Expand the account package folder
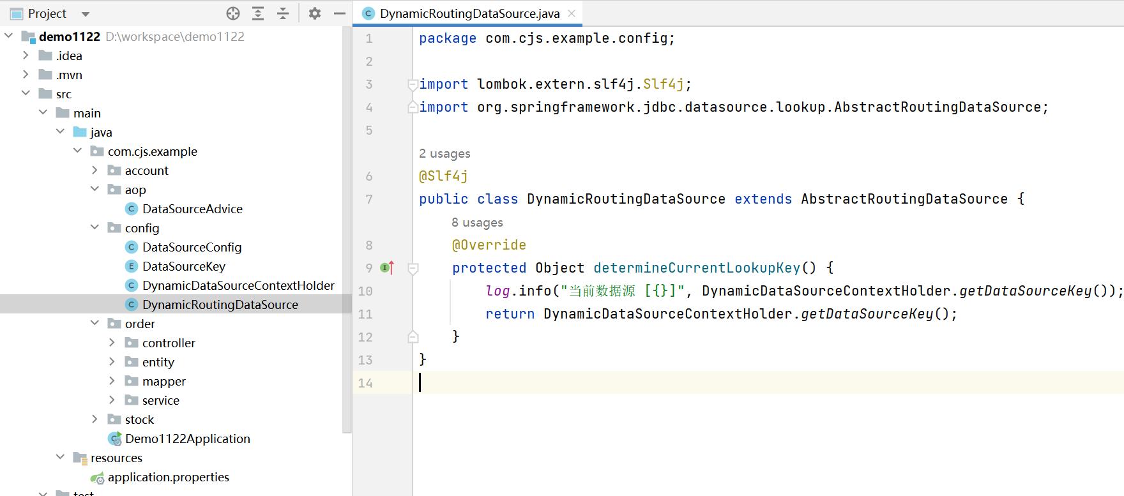The height and width of the screenshot is (496, 1124). [95, 170]
